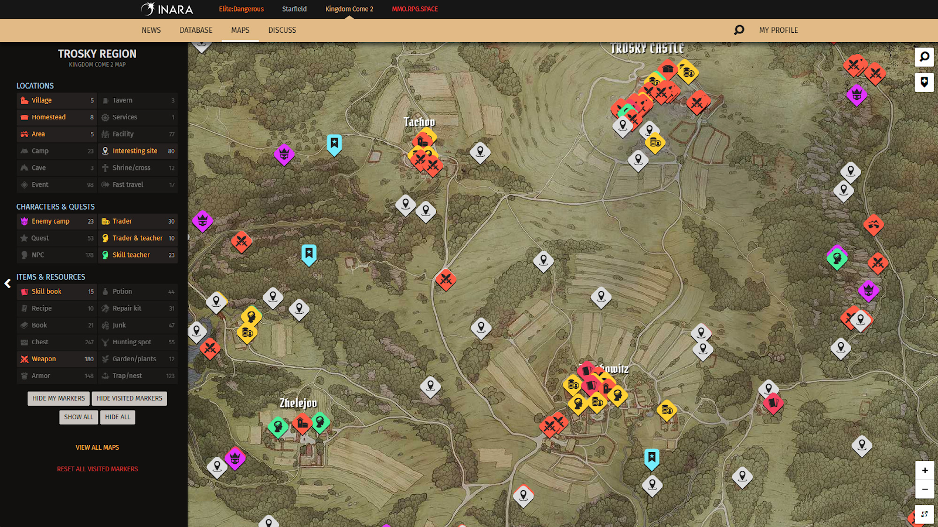Click the INARA logo

(x=167, y=9)
